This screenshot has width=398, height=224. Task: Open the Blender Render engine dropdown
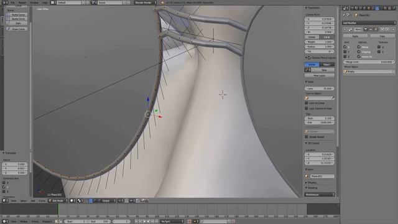[x=145, y=2]
